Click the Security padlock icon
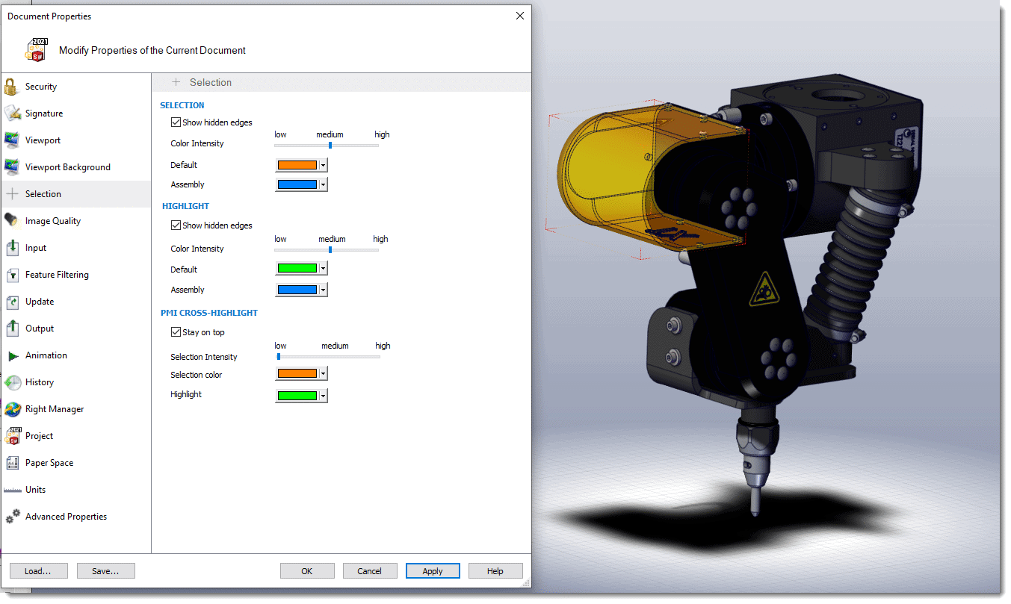Image resolution: width=1011 pixels, height=604 pixels. pos(11,87)
